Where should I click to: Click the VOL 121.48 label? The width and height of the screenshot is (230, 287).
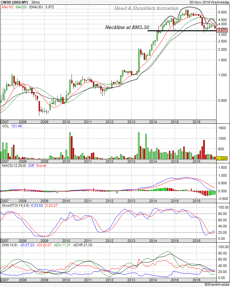click(x=12, y=126)
